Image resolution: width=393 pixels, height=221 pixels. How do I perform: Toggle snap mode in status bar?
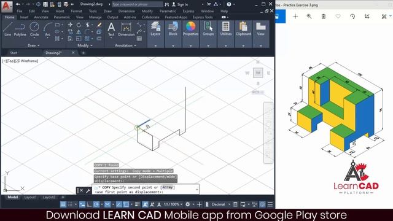(71, 204)
